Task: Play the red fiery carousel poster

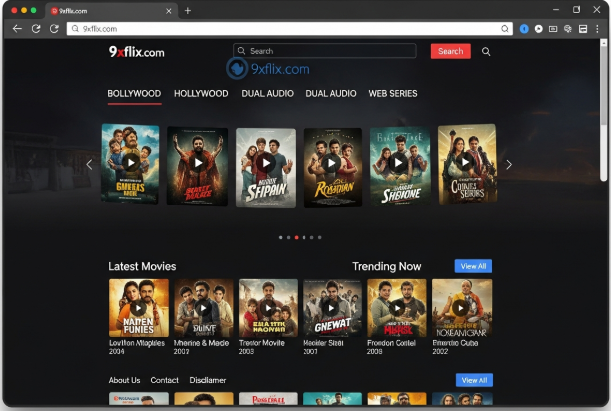Action: pyautogui.click(x=198, y=163)
